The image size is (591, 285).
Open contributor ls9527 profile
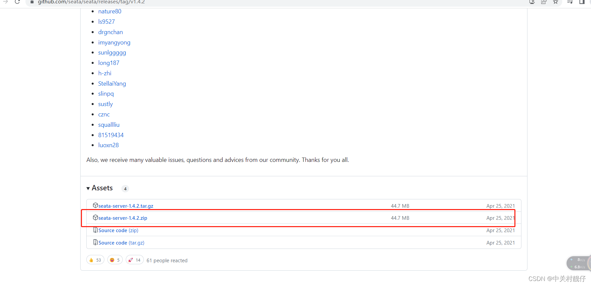pos(106,22)
